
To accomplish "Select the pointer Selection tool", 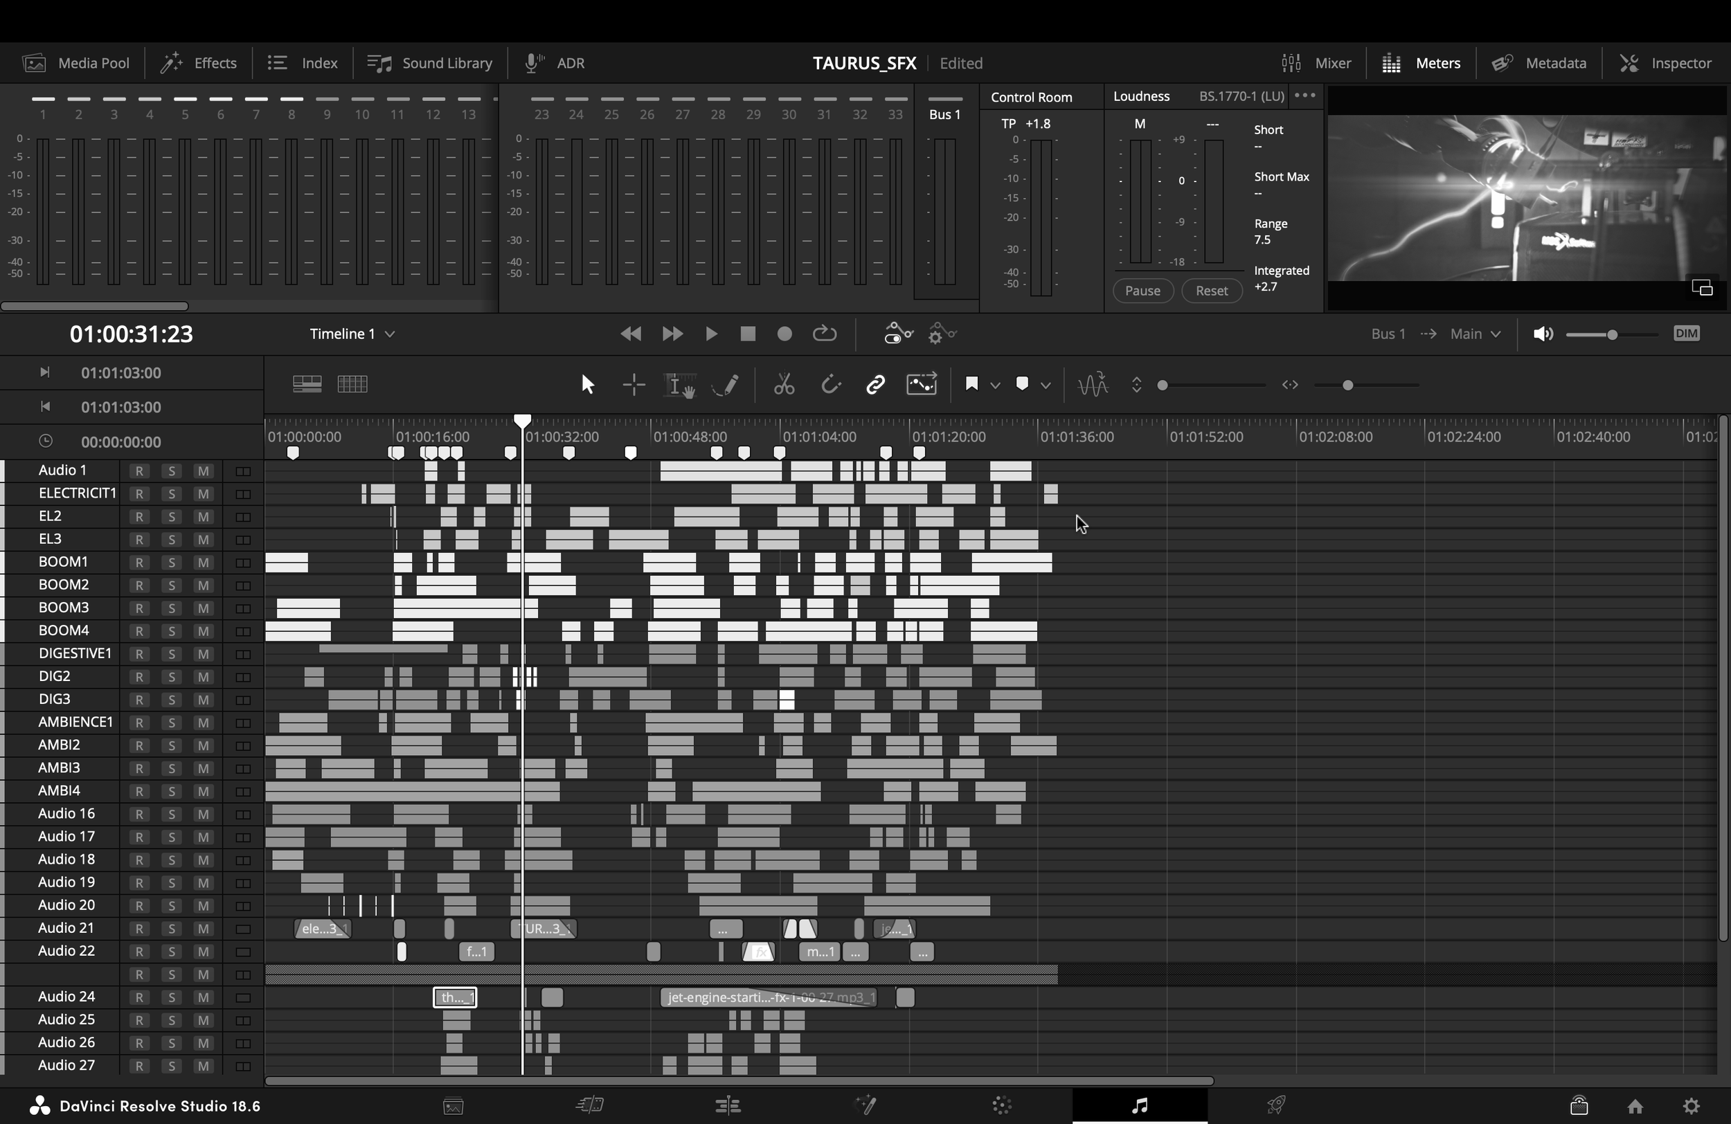I will tap(588, 384).
